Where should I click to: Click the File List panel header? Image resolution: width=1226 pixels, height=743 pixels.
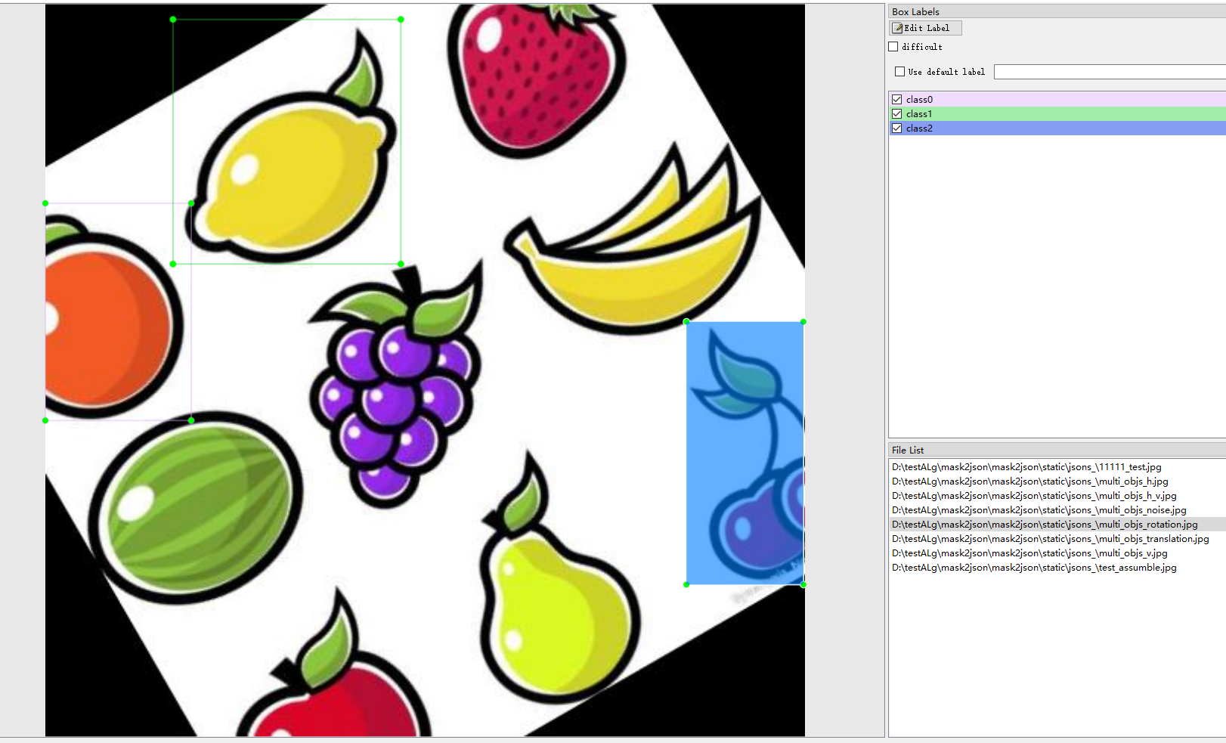pyautogui.click(x=1057, y=450)
